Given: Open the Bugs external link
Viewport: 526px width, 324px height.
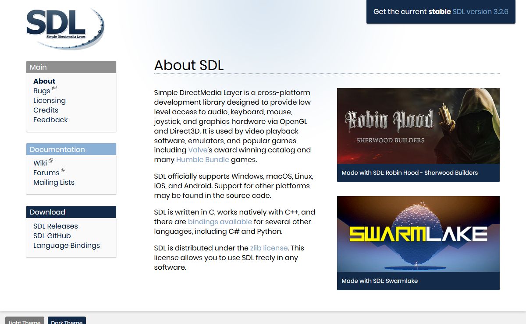Looking at the screenshot, I should click(42, 91).
